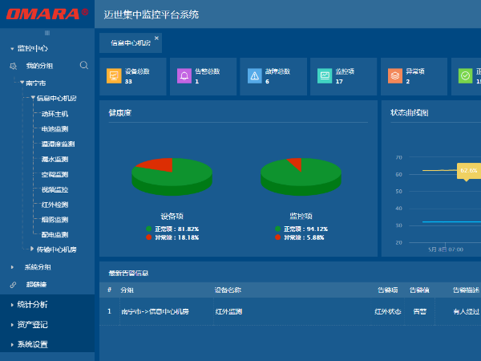Toggle the 监控项 正常项 green legend dot
The width and height of the screenshot is (481, 361).
(277, 229)
